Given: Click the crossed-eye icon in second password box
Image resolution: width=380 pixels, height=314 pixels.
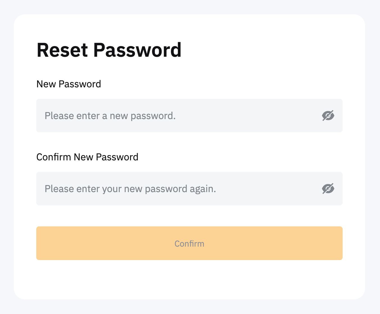Looking at the screenshot, I should click(328, 188).
